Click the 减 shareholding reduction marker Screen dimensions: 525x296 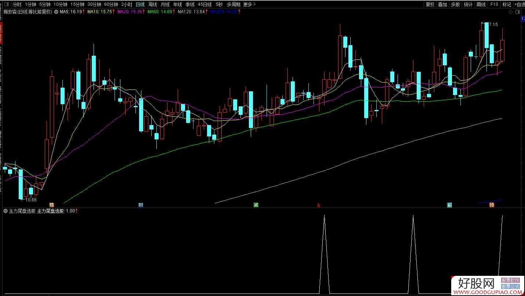(256, 205)
